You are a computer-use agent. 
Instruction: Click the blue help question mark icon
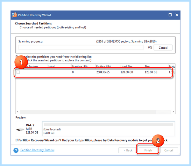[16, 150]
